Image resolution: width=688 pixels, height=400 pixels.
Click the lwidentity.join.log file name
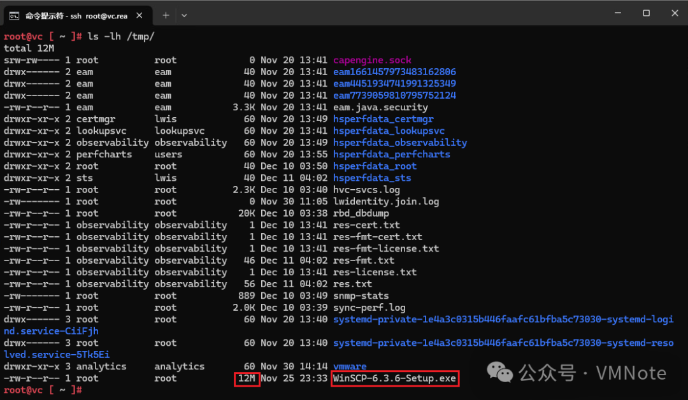(x=386, y=202)
